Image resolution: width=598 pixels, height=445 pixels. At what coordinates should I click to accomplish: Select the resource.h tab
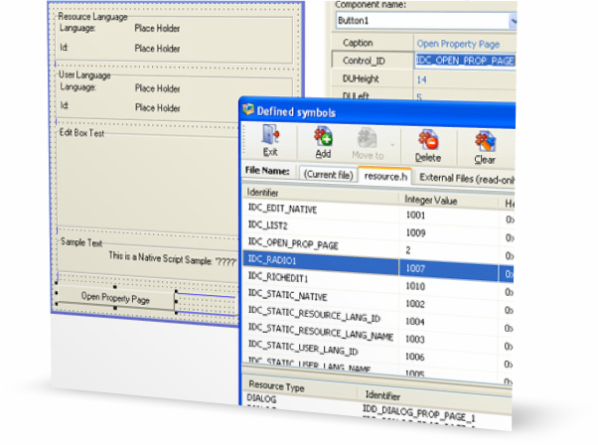click(384, 177)
